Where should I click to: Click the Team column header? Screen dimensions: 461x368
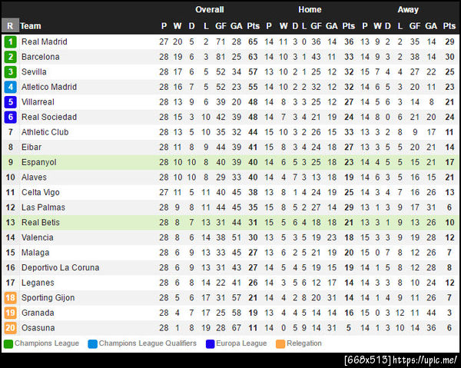click(x=31, y=26)
